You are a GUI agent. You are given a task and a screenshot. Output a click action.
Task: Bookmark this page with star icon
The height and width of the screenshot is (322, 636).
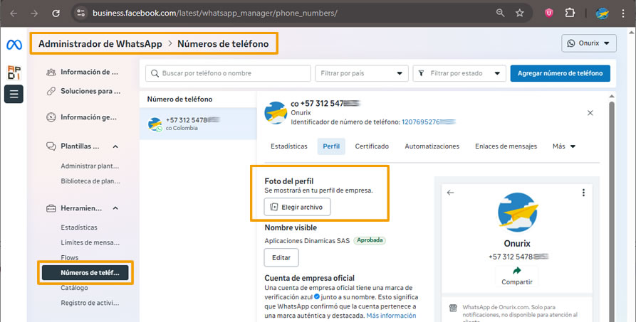point(520,13)
